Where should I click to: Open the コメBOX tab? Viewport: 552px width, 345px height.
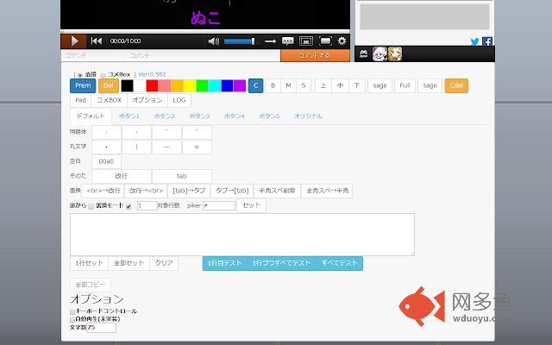coord(110,100)
